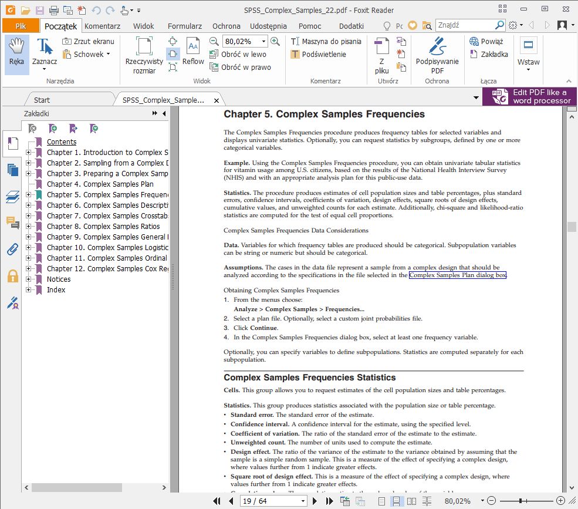
Task: Activate Podświetlenie highlight tool
Action: pos(319,54)
